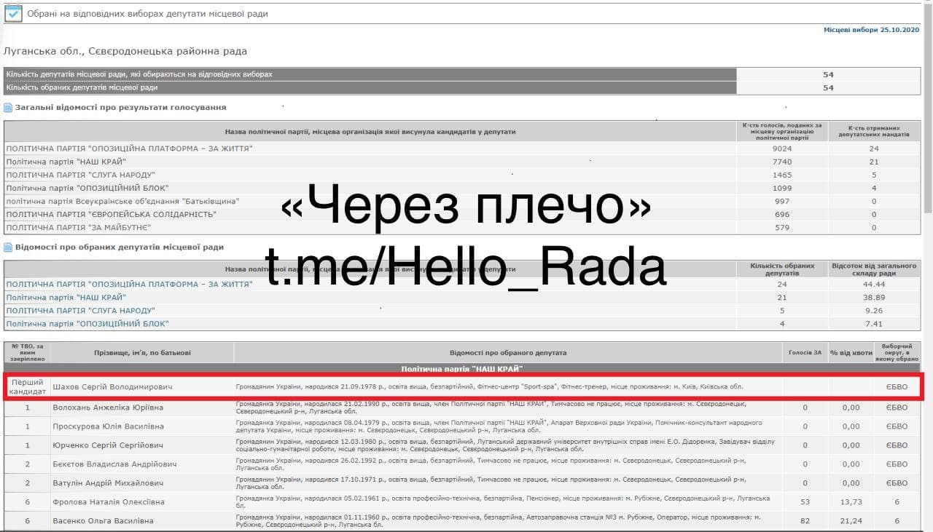Click the "Голосів ЗА" column header

pyautogui.click(x=805, y=353)
